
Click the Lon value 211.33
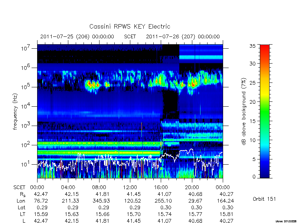click(71, 201)
